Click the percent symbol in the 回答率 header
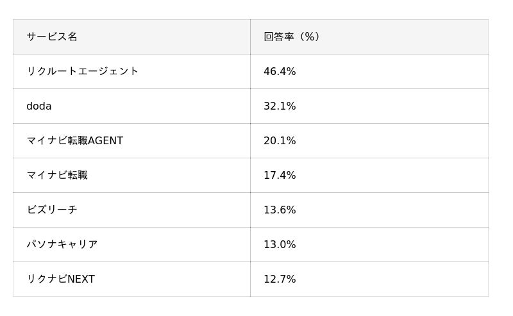This screenshot has width=513, height=316. point(310,37)
